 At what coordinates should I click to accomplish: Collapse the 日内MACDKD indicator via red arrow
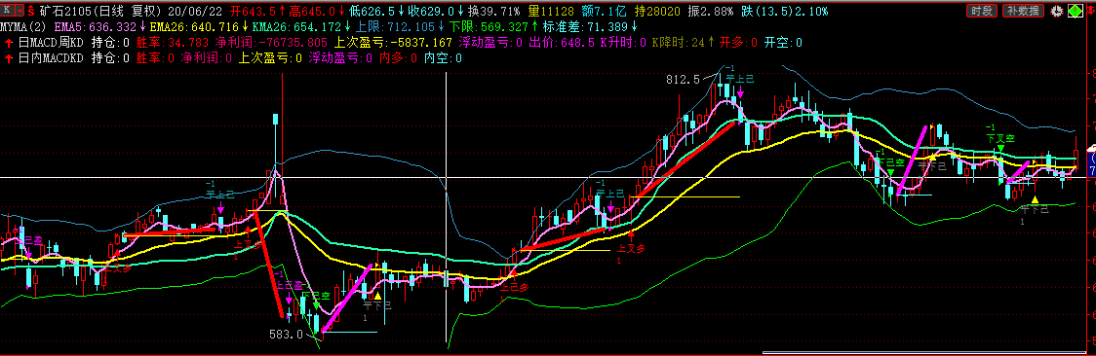point(8,57)
